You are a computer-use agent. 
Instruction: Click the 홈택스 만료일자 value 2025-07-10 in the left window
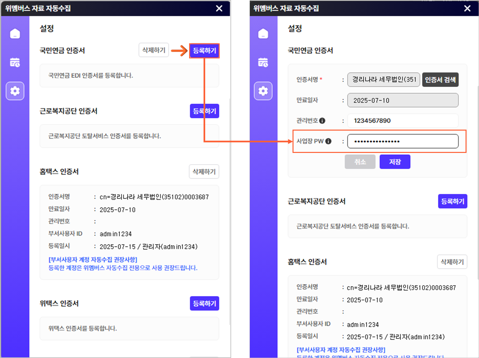click(x=118, y=210)
